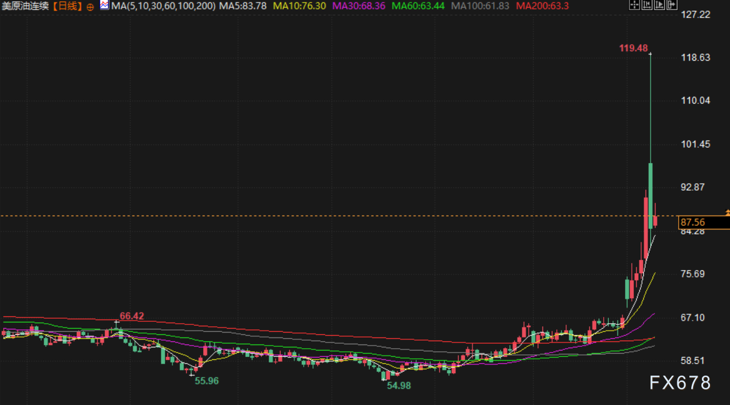
Task: Click the 【日线】 period label
Action: point(67,6)
